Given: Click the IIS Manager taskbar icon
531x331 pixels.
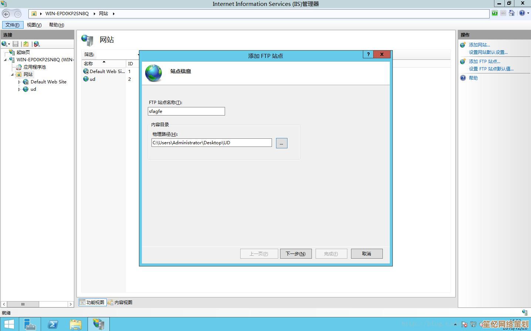Looking at the screenshot, I should pos(99,324).
